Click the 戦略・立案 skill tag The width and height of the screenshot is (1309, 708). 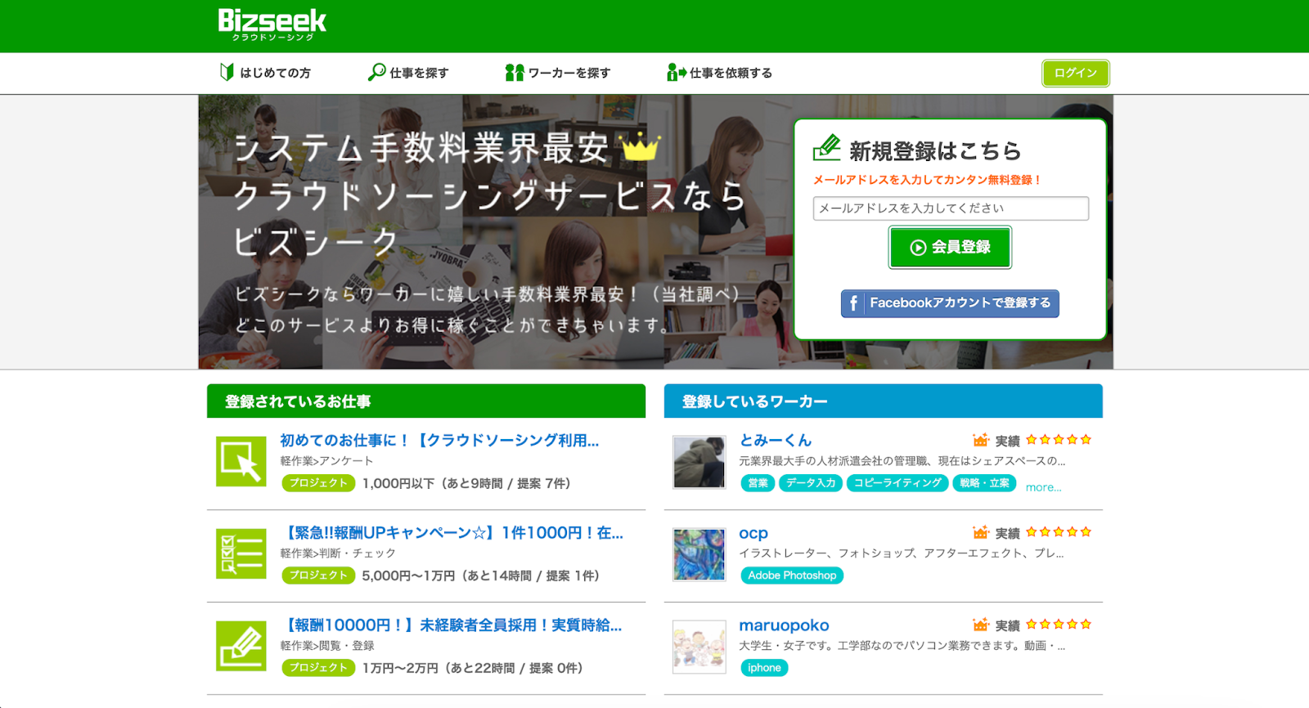point(984,483)
